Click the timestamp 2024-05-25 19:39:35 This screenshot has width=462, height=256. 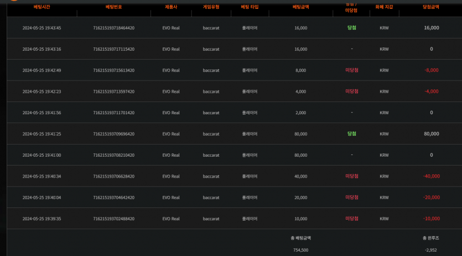42,218
